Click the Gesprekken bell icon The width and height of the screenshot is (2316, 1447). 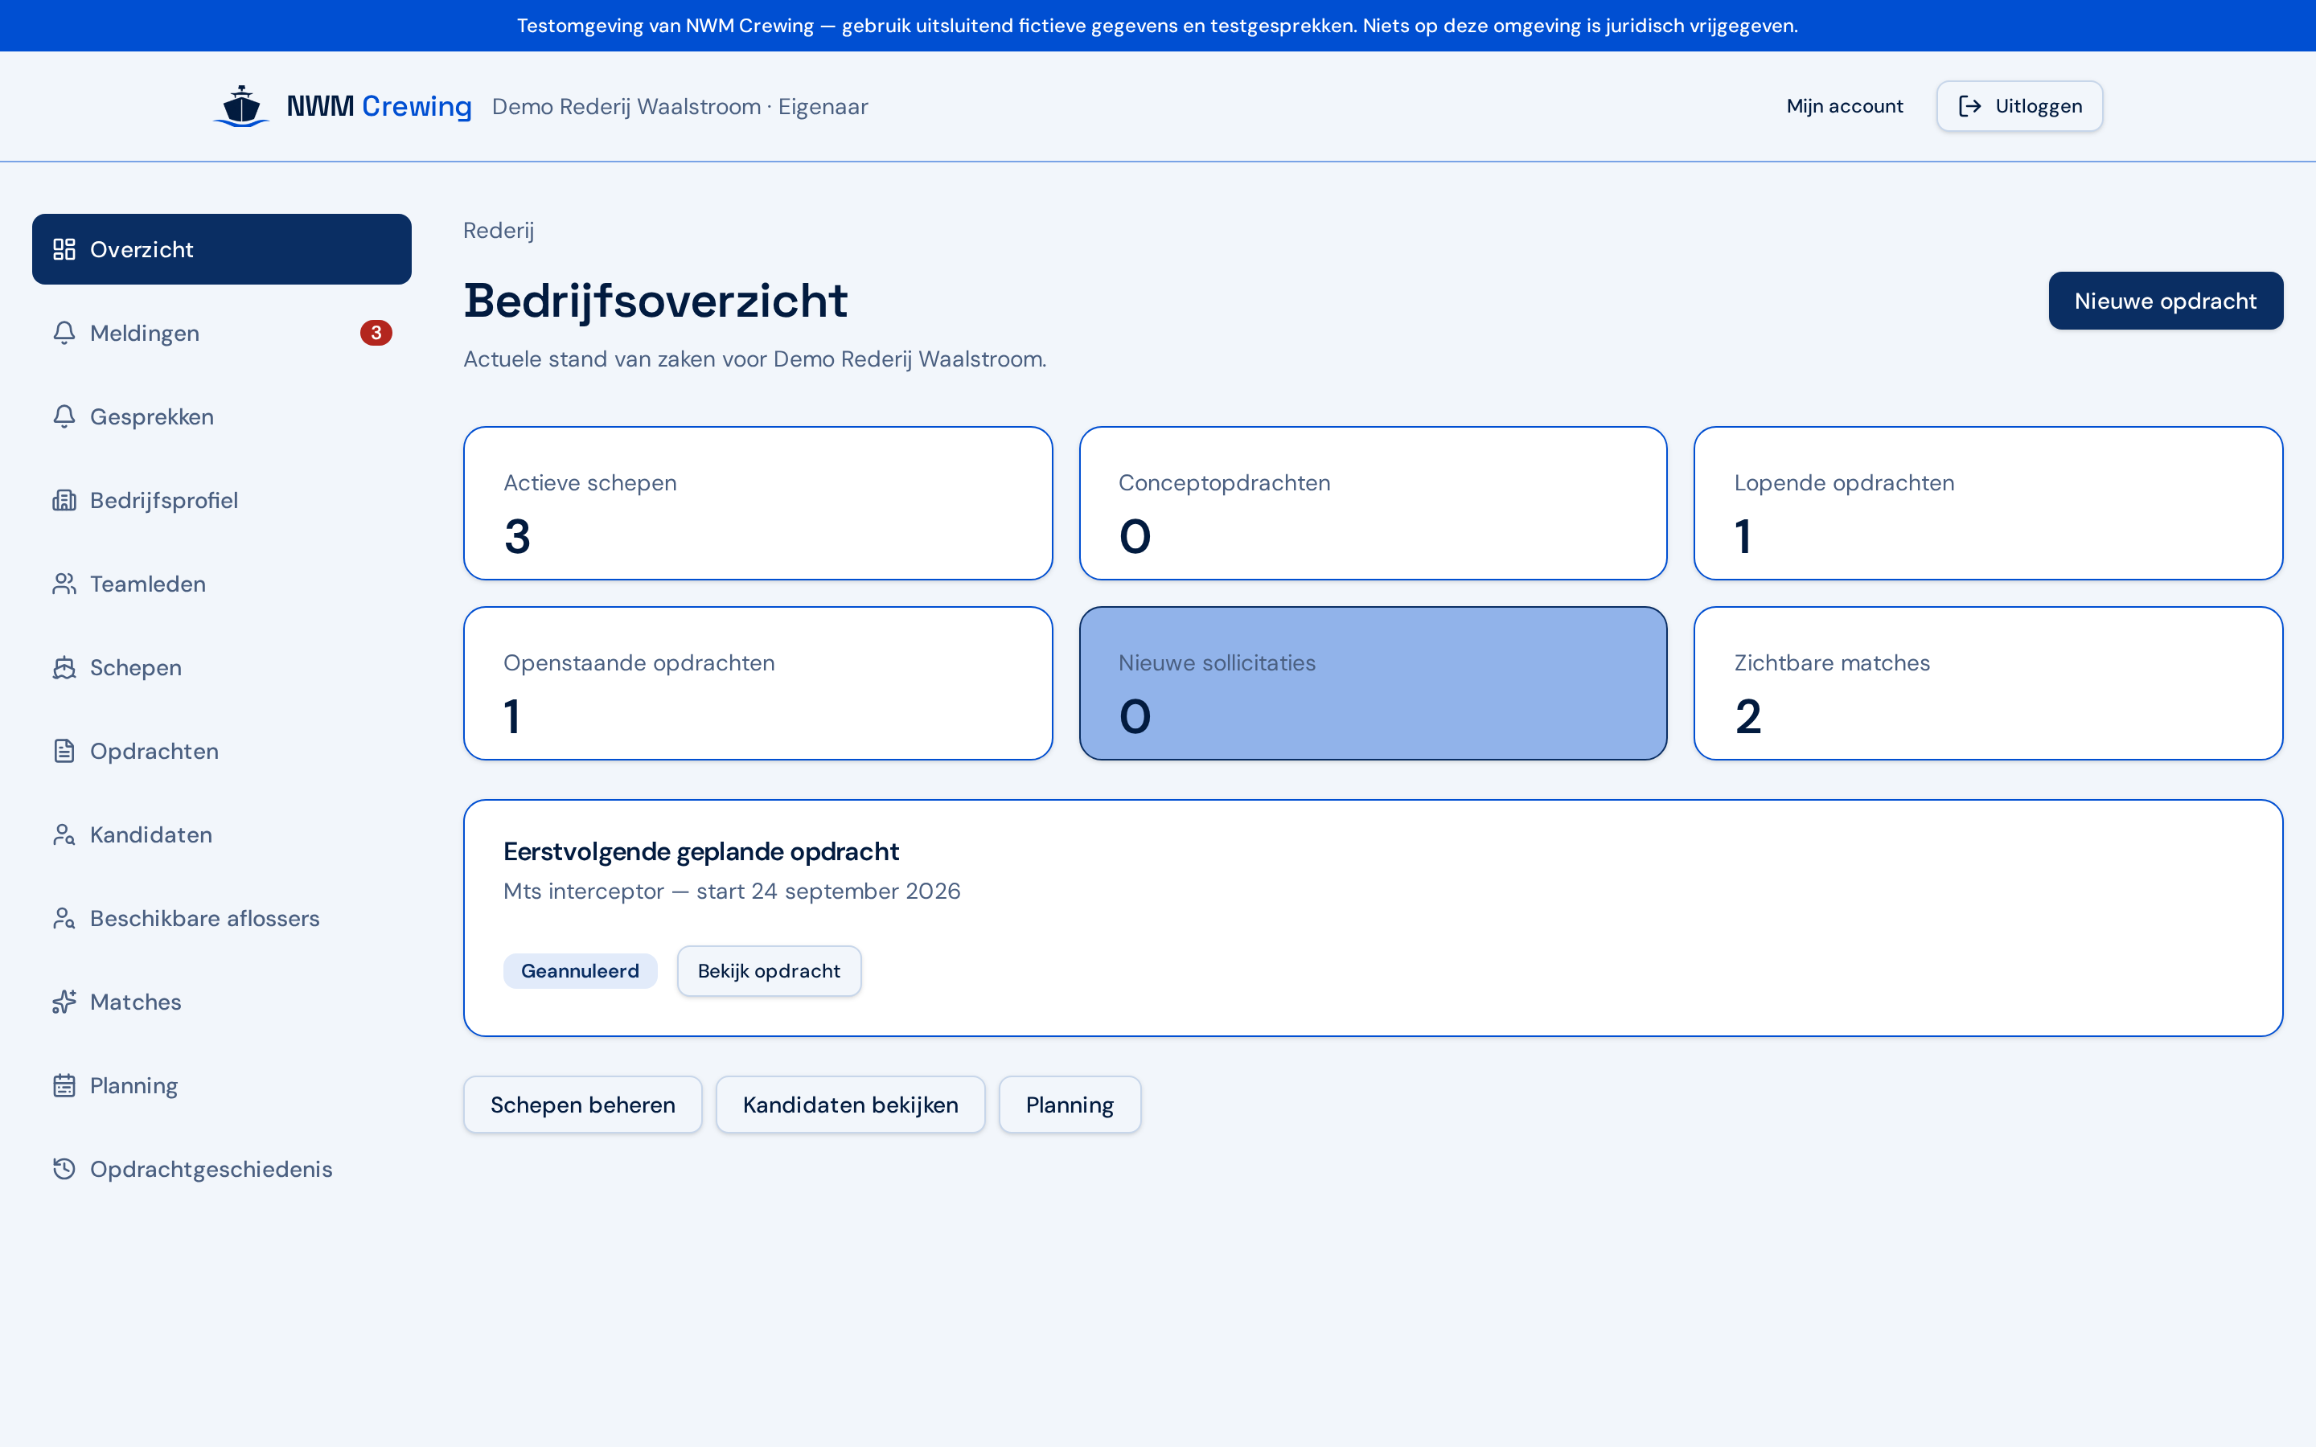tap(64, 416)
